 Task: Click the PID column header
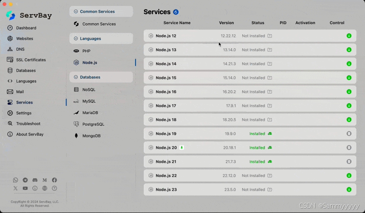(x=283, y=23)
